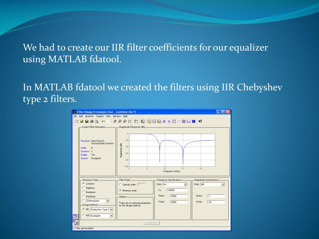Choose the Bandstop radio button

click(83, 196)
